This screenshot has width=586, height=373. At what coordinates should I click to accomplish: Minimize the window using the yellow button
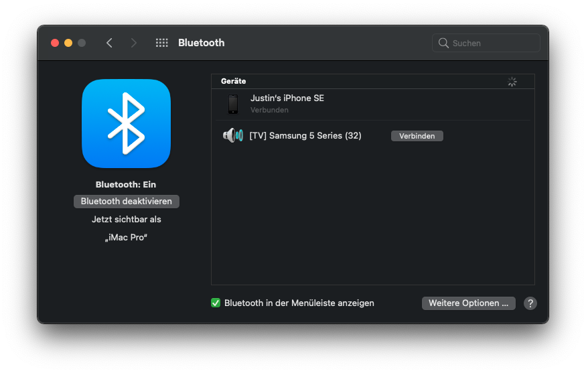[68, 43]
